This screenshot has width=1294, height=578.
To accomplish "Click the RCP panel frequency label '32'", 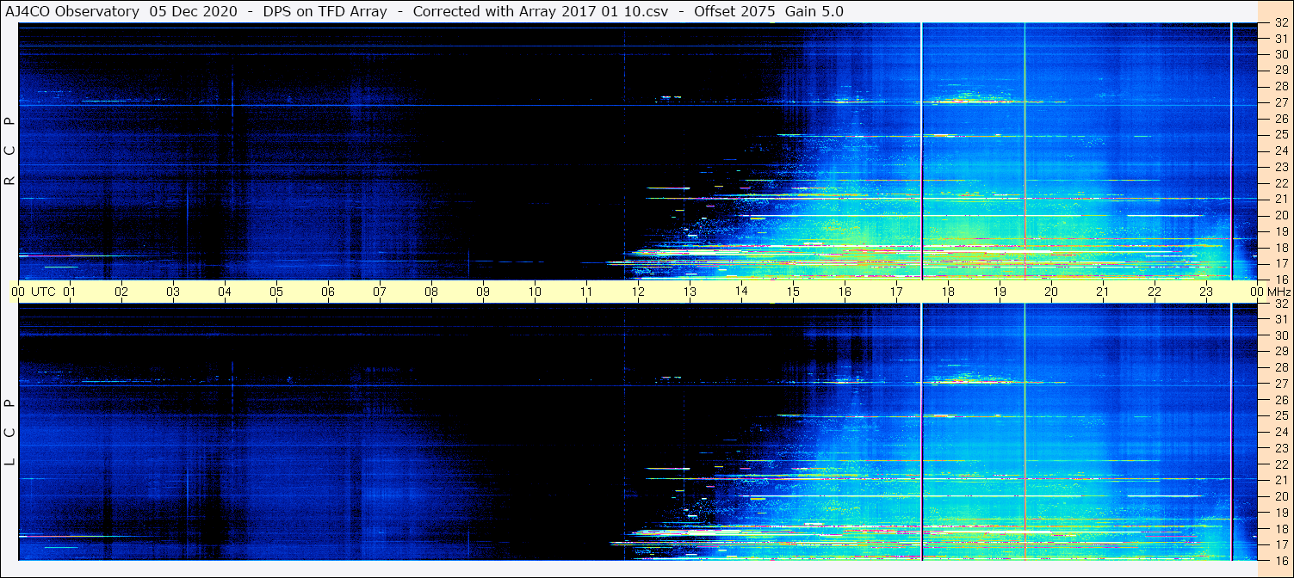I will click(x=1280, y=23).
